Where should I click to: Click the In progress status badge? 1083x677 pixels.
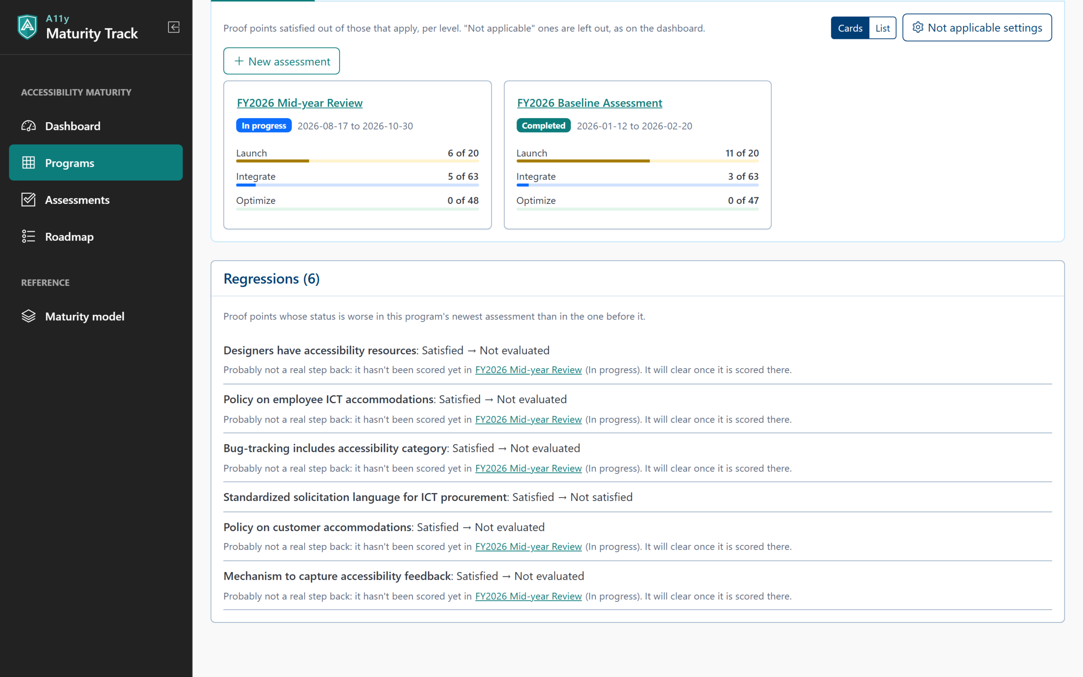tap(264, 125)
